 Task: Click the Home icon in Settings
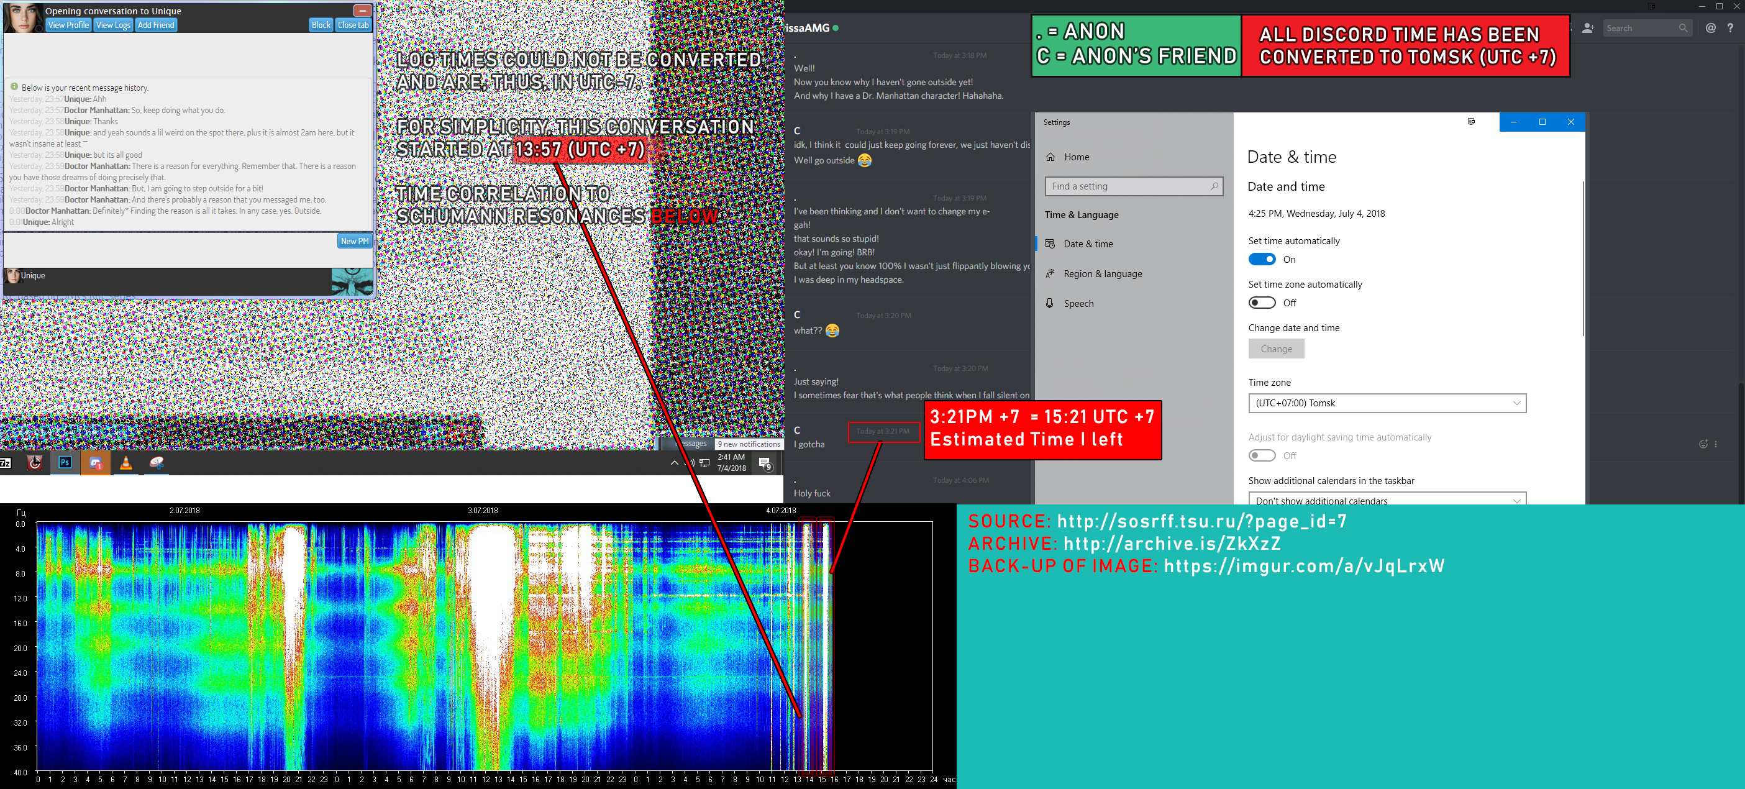(1050, 157)
